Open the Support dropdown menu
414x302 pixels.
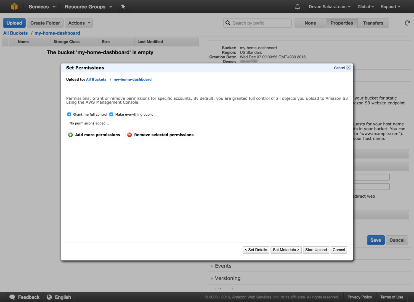[x=390, y=7]
